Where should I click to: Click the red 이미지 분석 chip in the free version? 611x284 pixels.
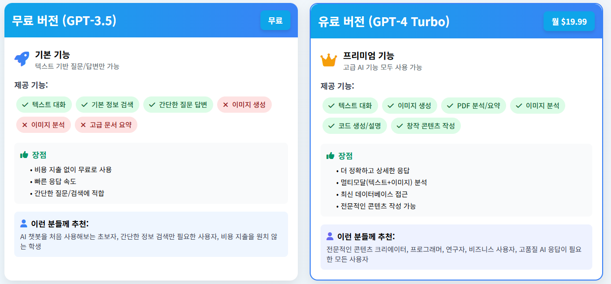pos(43,125)
